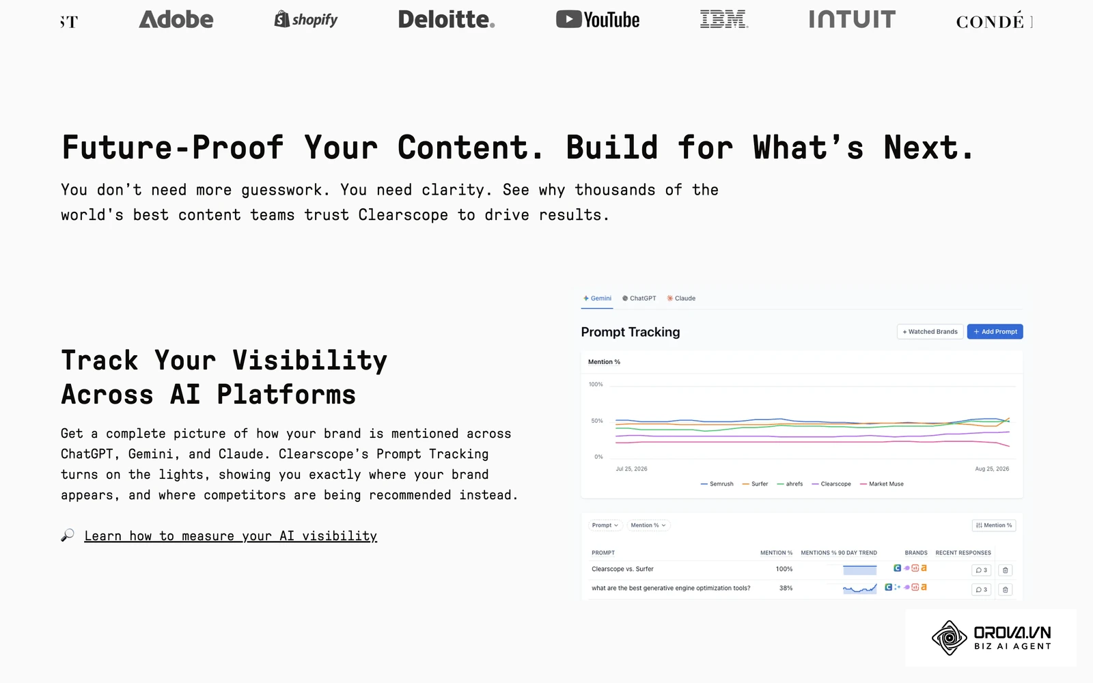This screenshot has height=683, width=1093.
Task: Toggle Surfer series in chart legend
Action: tap(756, 484)
